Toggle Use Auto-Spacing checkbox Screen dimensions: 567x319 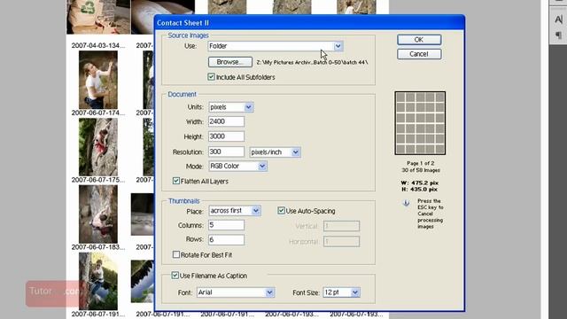click(x=282, y=211)
